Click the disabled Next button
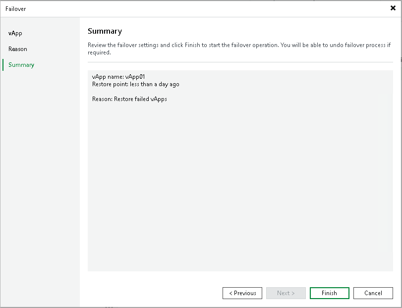 tap(286, 293)
